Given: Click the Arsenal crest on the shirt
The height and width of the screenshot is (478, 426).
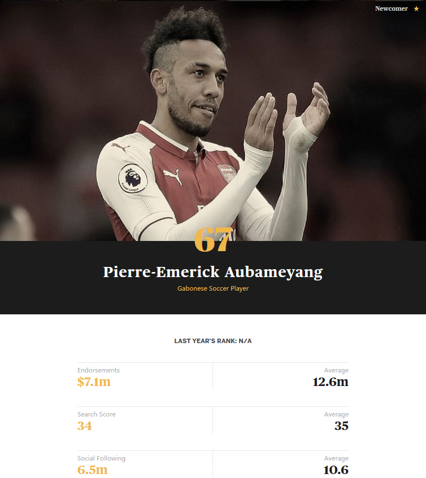Looking at the screenshot, I should (x=227, y=173).
